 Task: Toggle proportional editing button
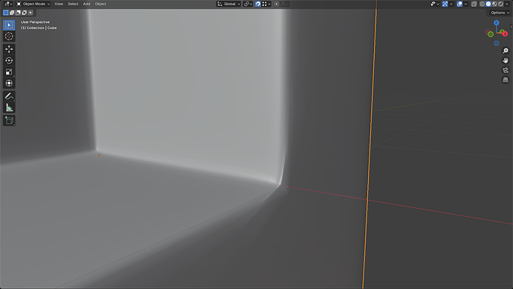click(277, 4)
